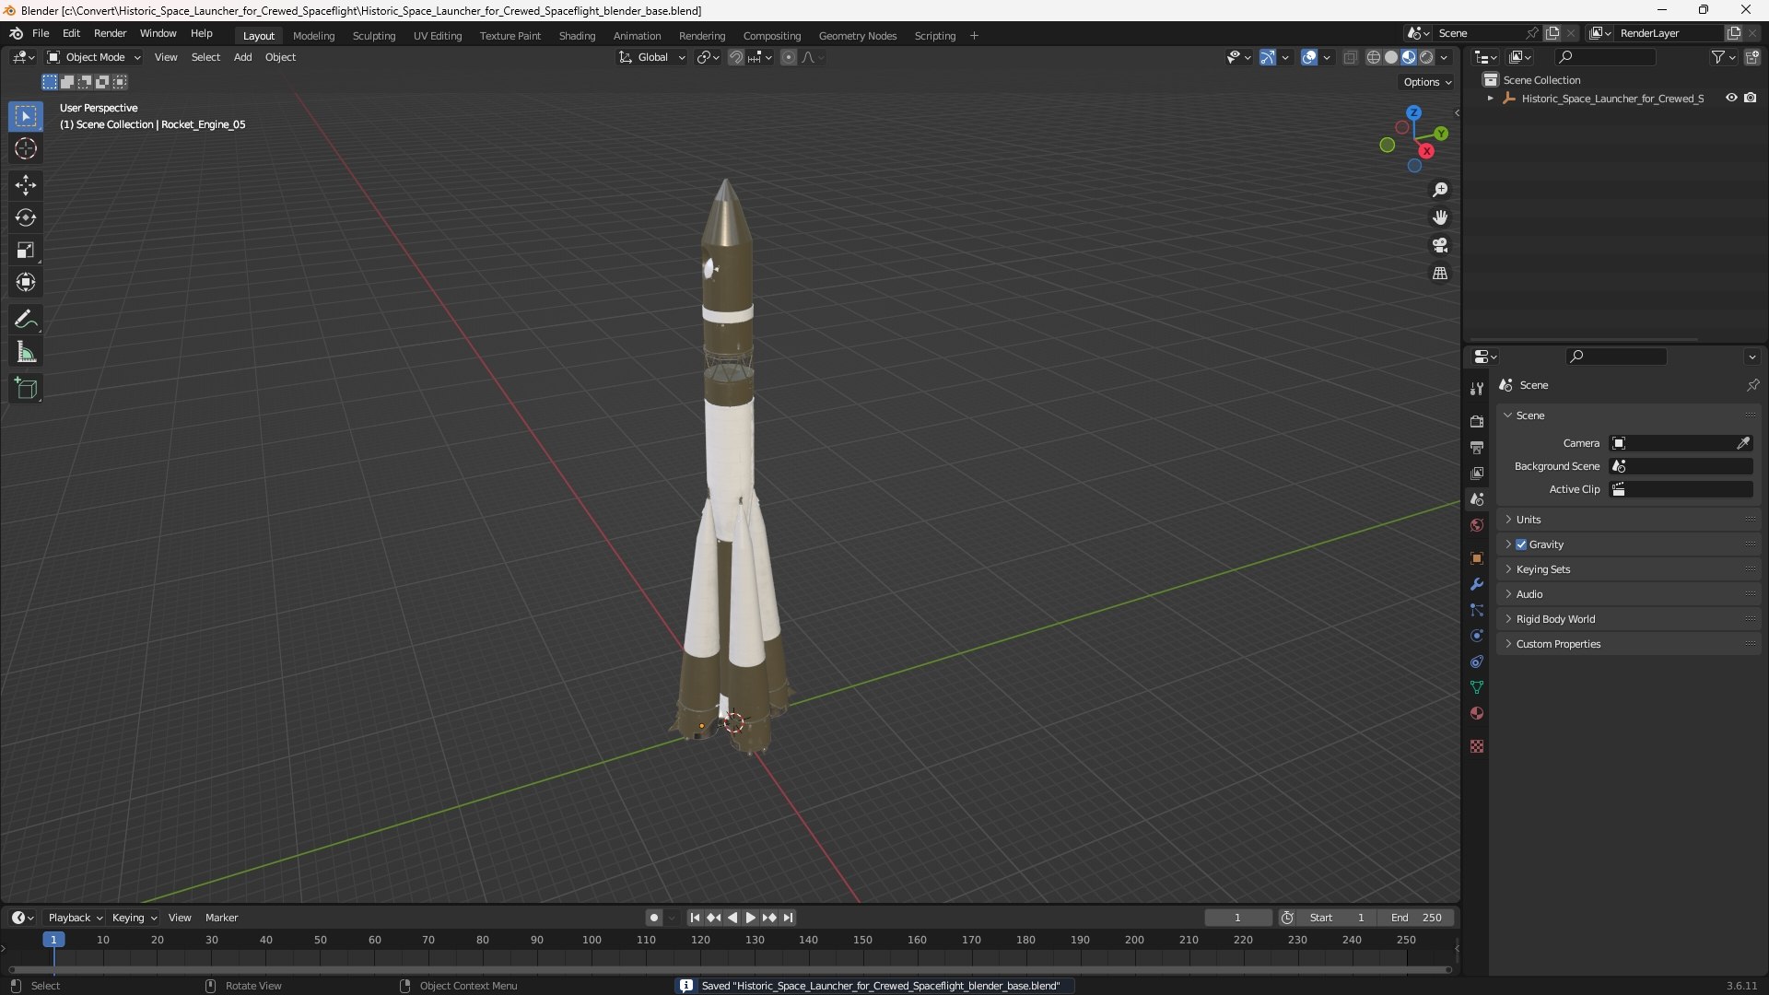The width and height of the screenshot is (1769, 995).
Task: Toggle X-ray mode
Action: click(1350, 57)
